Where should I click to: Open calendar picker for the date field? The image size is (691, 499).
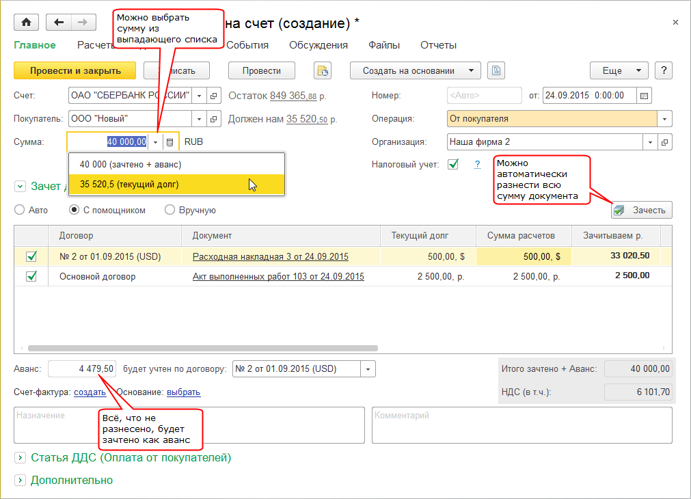pyautogui.click(x=644, y=96)
